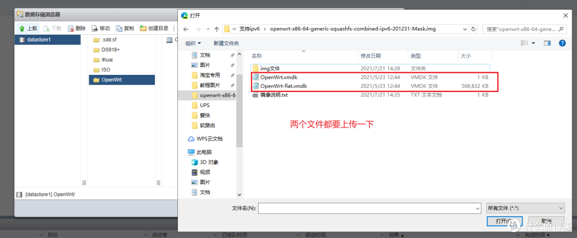This screenshot has height=238, width=577.
Task: Sort tasks by 已排队时间 column
Action: (235, 235)
